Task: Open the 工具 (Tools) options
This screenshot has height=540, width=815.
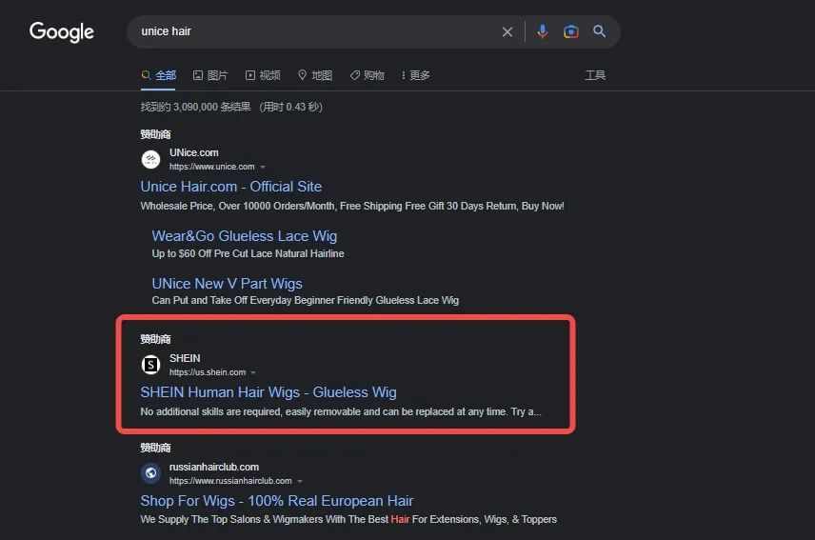Action: (x=595, y=75)
